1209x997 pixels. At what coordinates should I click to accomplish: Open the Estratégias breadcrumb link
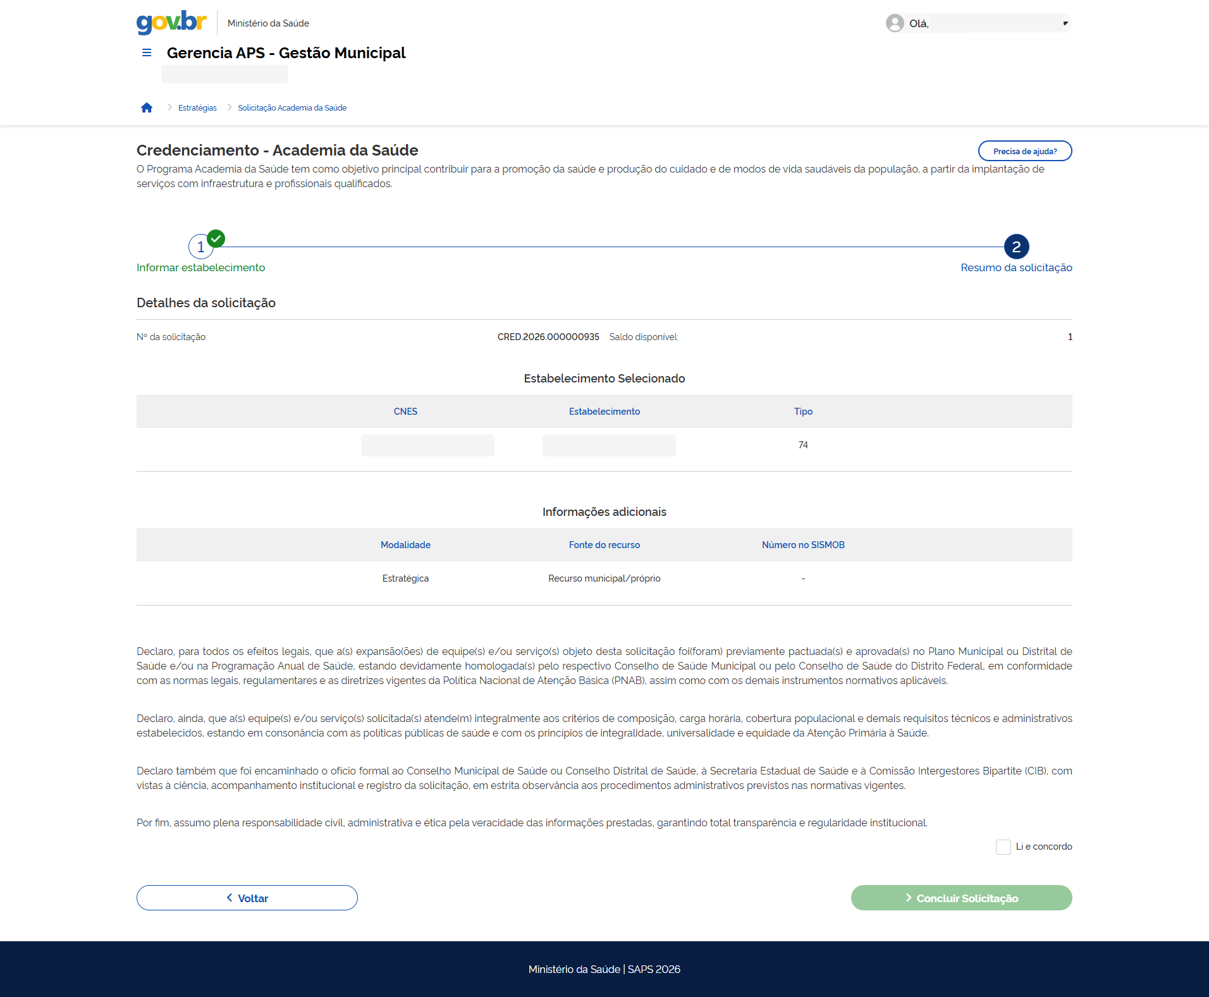pos(197,108)
